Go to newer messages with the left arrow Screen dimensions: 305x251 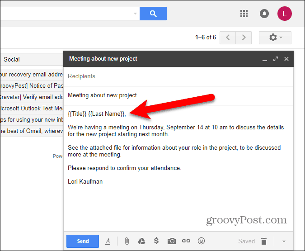pos(228,38)
